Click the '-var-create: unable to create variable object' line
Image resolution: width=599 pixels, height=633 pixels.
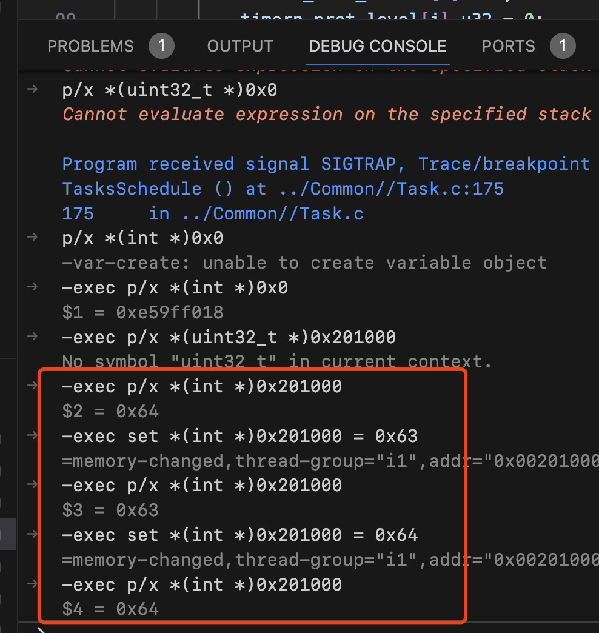(305, 263)
